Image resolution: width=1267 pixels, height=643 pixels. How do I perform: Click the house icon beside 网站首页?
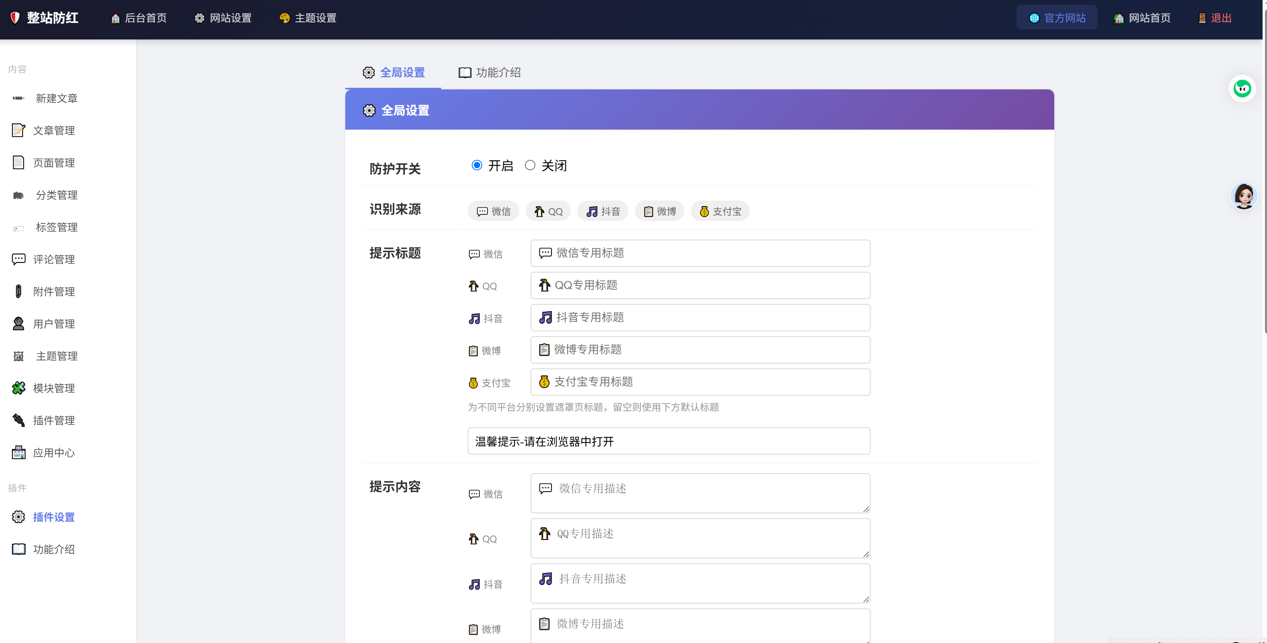pyautogui.click(x=1119, y=18)
